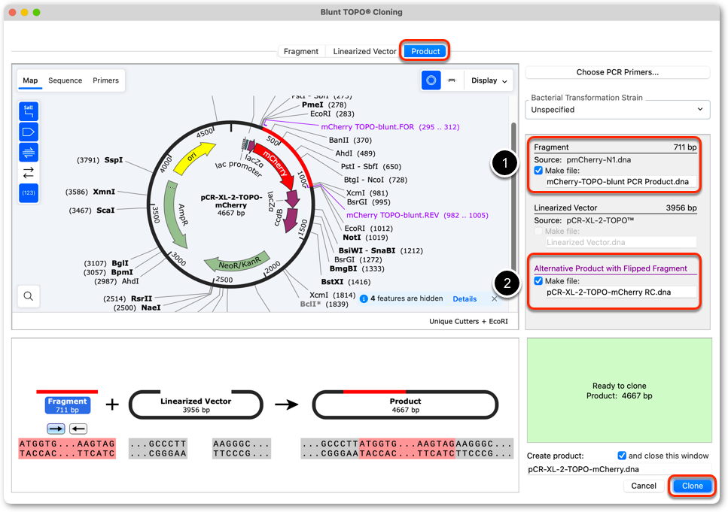This screenshot has height=512, width=728.
Task: Click the Product 4667 bp diagram
Action: (405, 405)
